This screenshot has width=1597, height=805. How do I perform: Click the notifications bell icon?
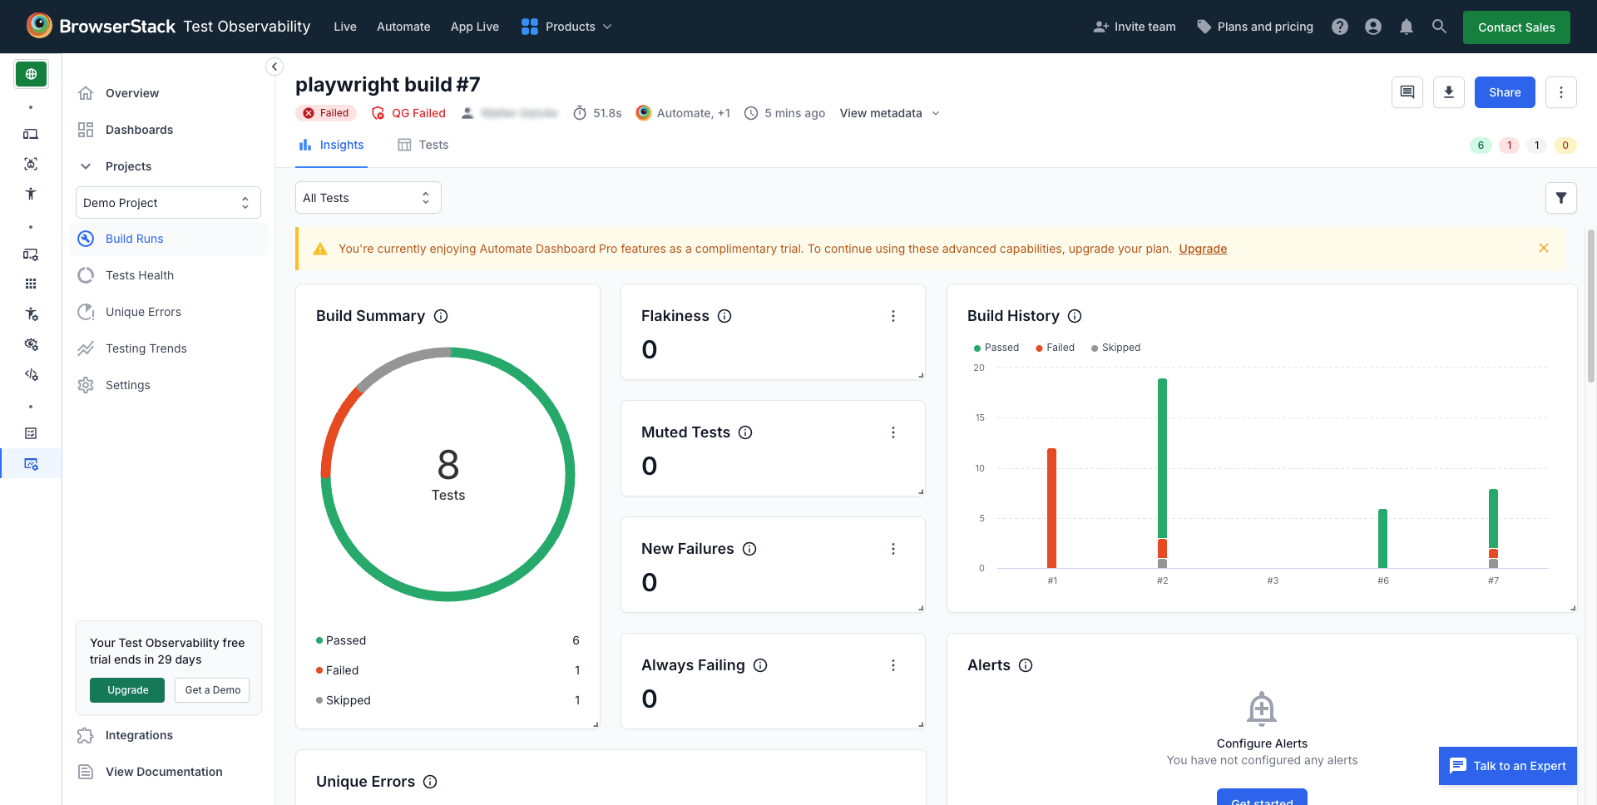1406,27
